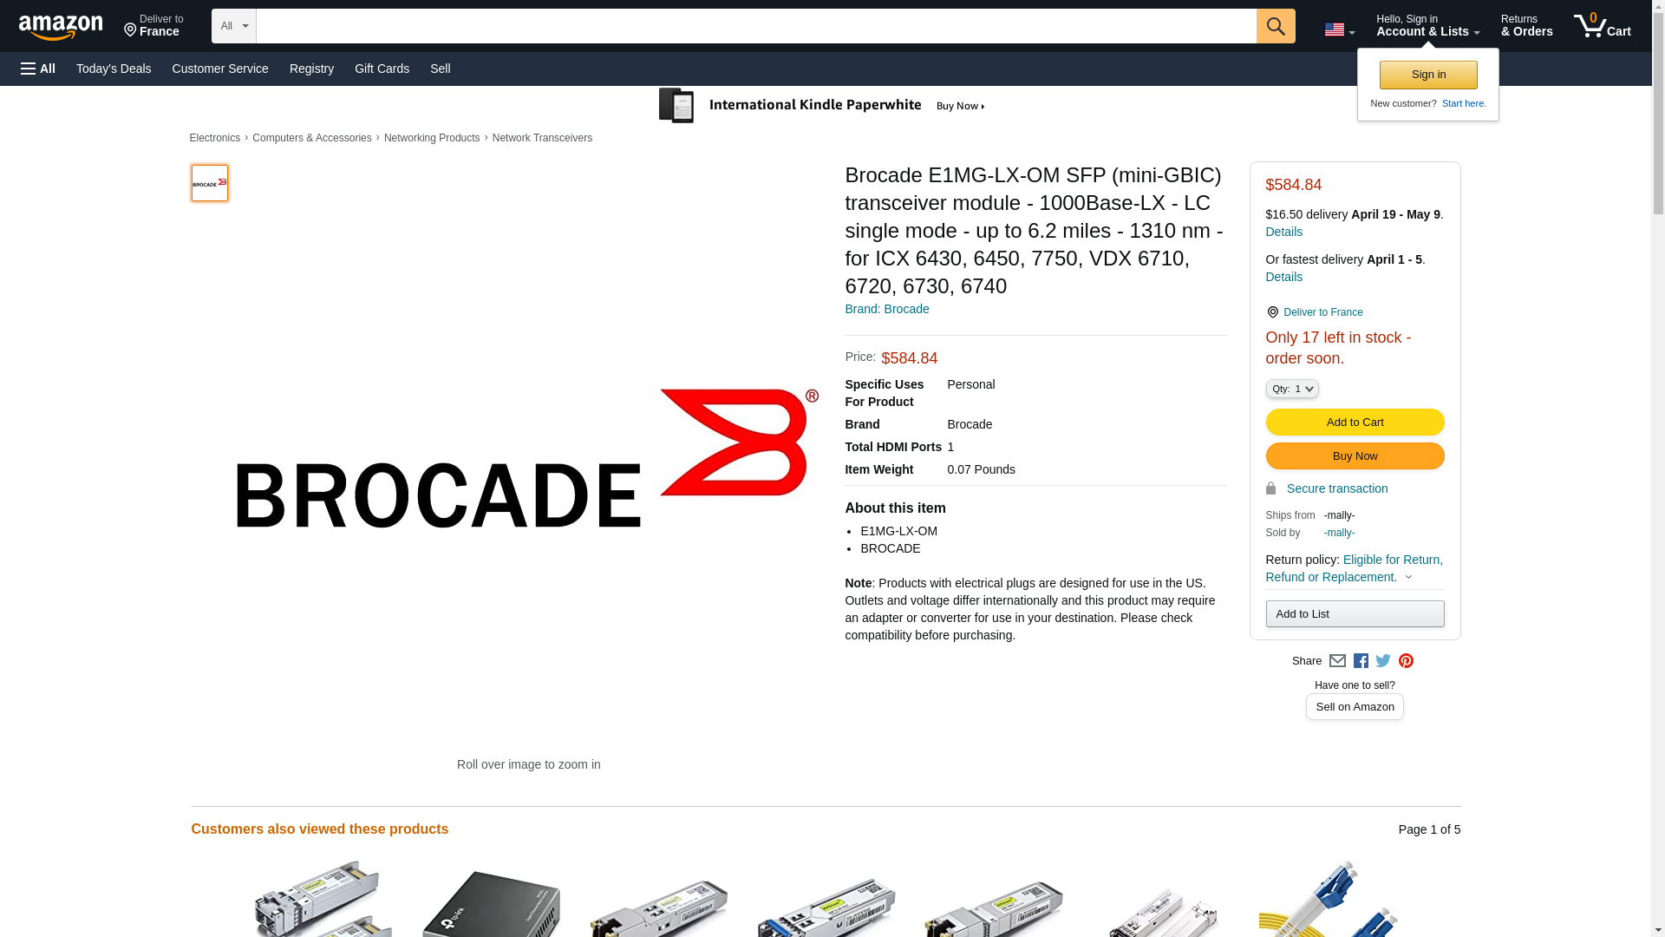Click the Buy Now button
Viewport: 1665px width, 937px height.
coord(1355,456)
